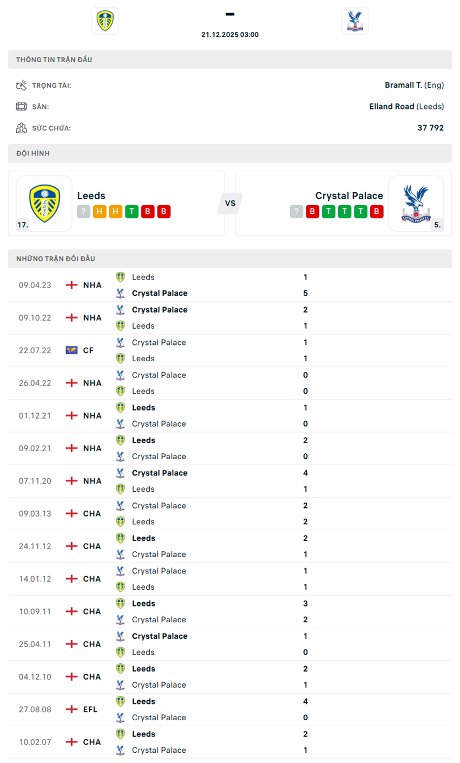460x763 pixels.
Task: Click the Crystal Palace crest at the top
Action: (x=356, y=21)
